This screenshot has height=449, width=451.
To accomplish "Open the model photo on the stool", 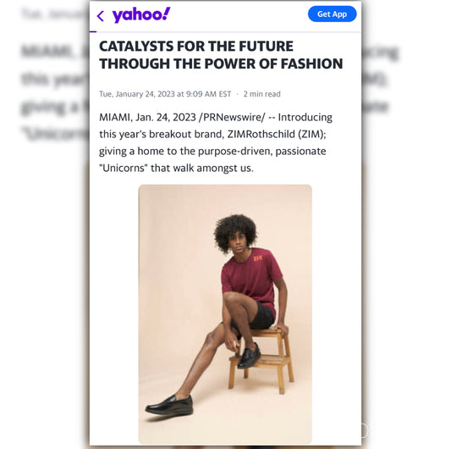I will click(x=225, y=314).
